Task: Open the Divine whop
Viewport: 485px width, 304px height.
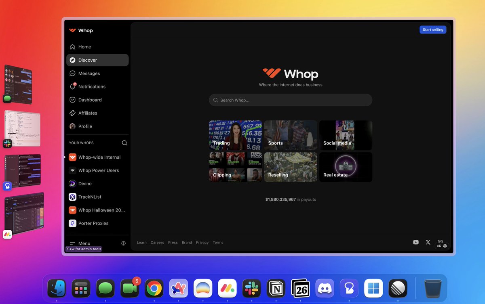Action: pos(97,184)
